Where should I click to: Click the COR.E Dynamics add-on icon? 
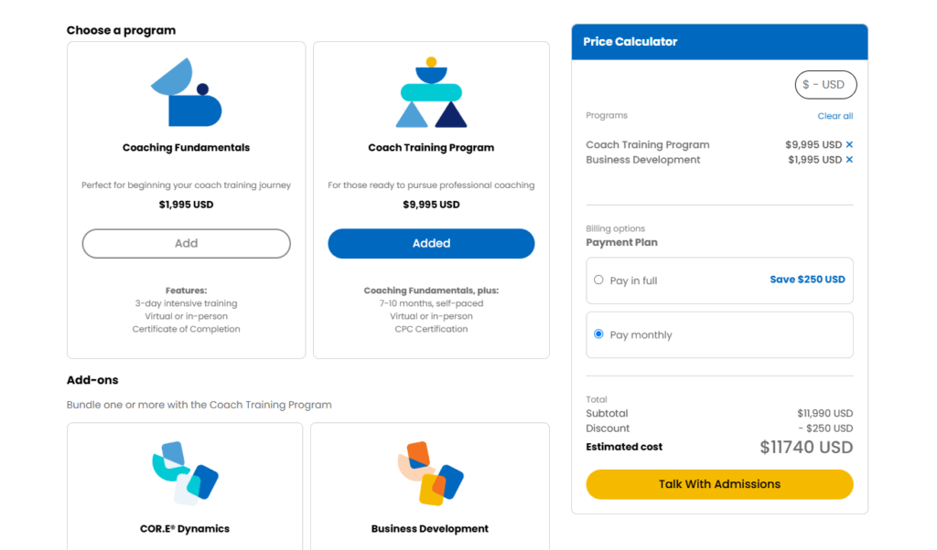pyautogui.click(x=185, y=473)
